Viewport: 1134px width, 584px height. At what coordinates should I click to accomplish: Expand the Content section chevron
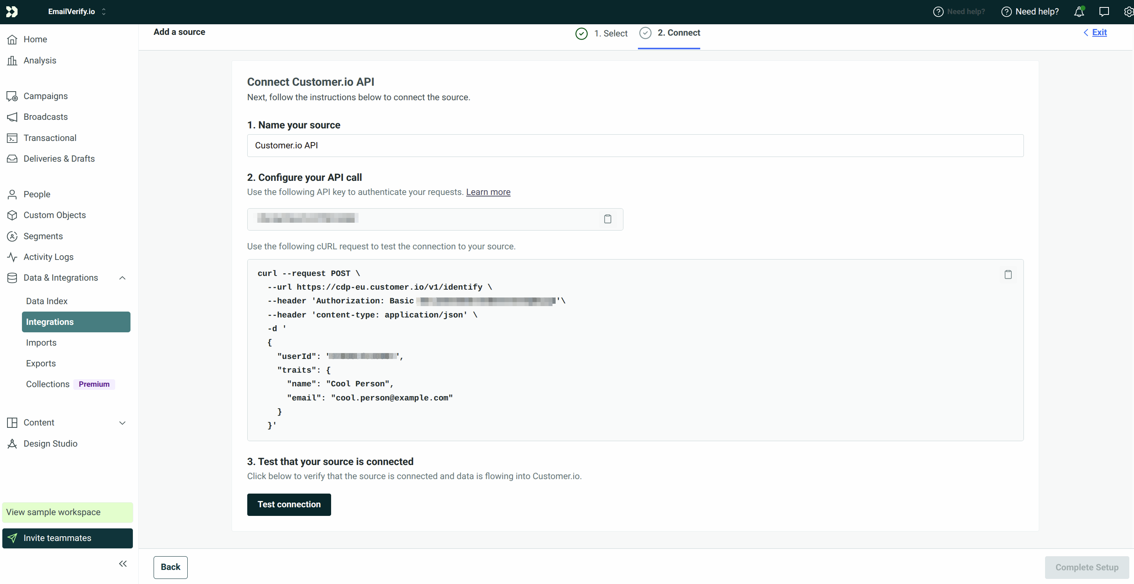click(x=122, y=423)
